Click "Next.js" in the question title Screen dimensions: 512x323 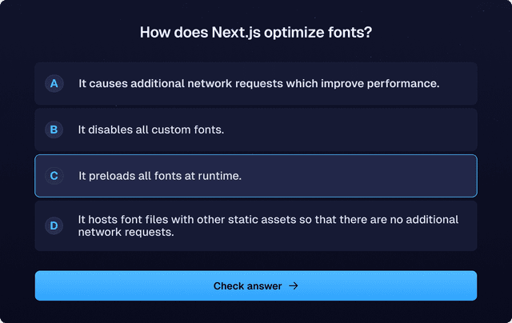[236, 33]
